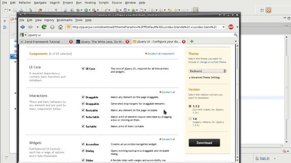Open the Eclipse Hosting menu
This screenshot has height=163, width=291.
tap(90, 3)
